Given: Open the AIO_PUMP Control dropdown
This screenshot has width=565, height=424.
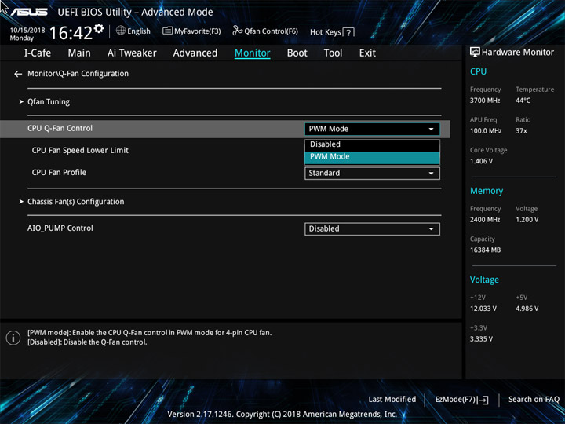Looking at the screenshot, I should click(372, 229).
